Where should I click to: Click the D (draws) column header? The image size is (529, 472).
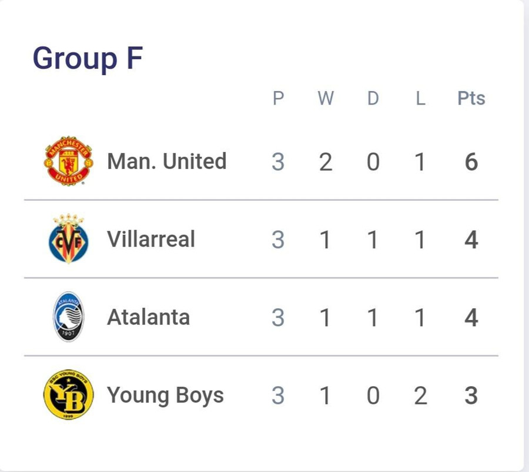tap(373, 98)
